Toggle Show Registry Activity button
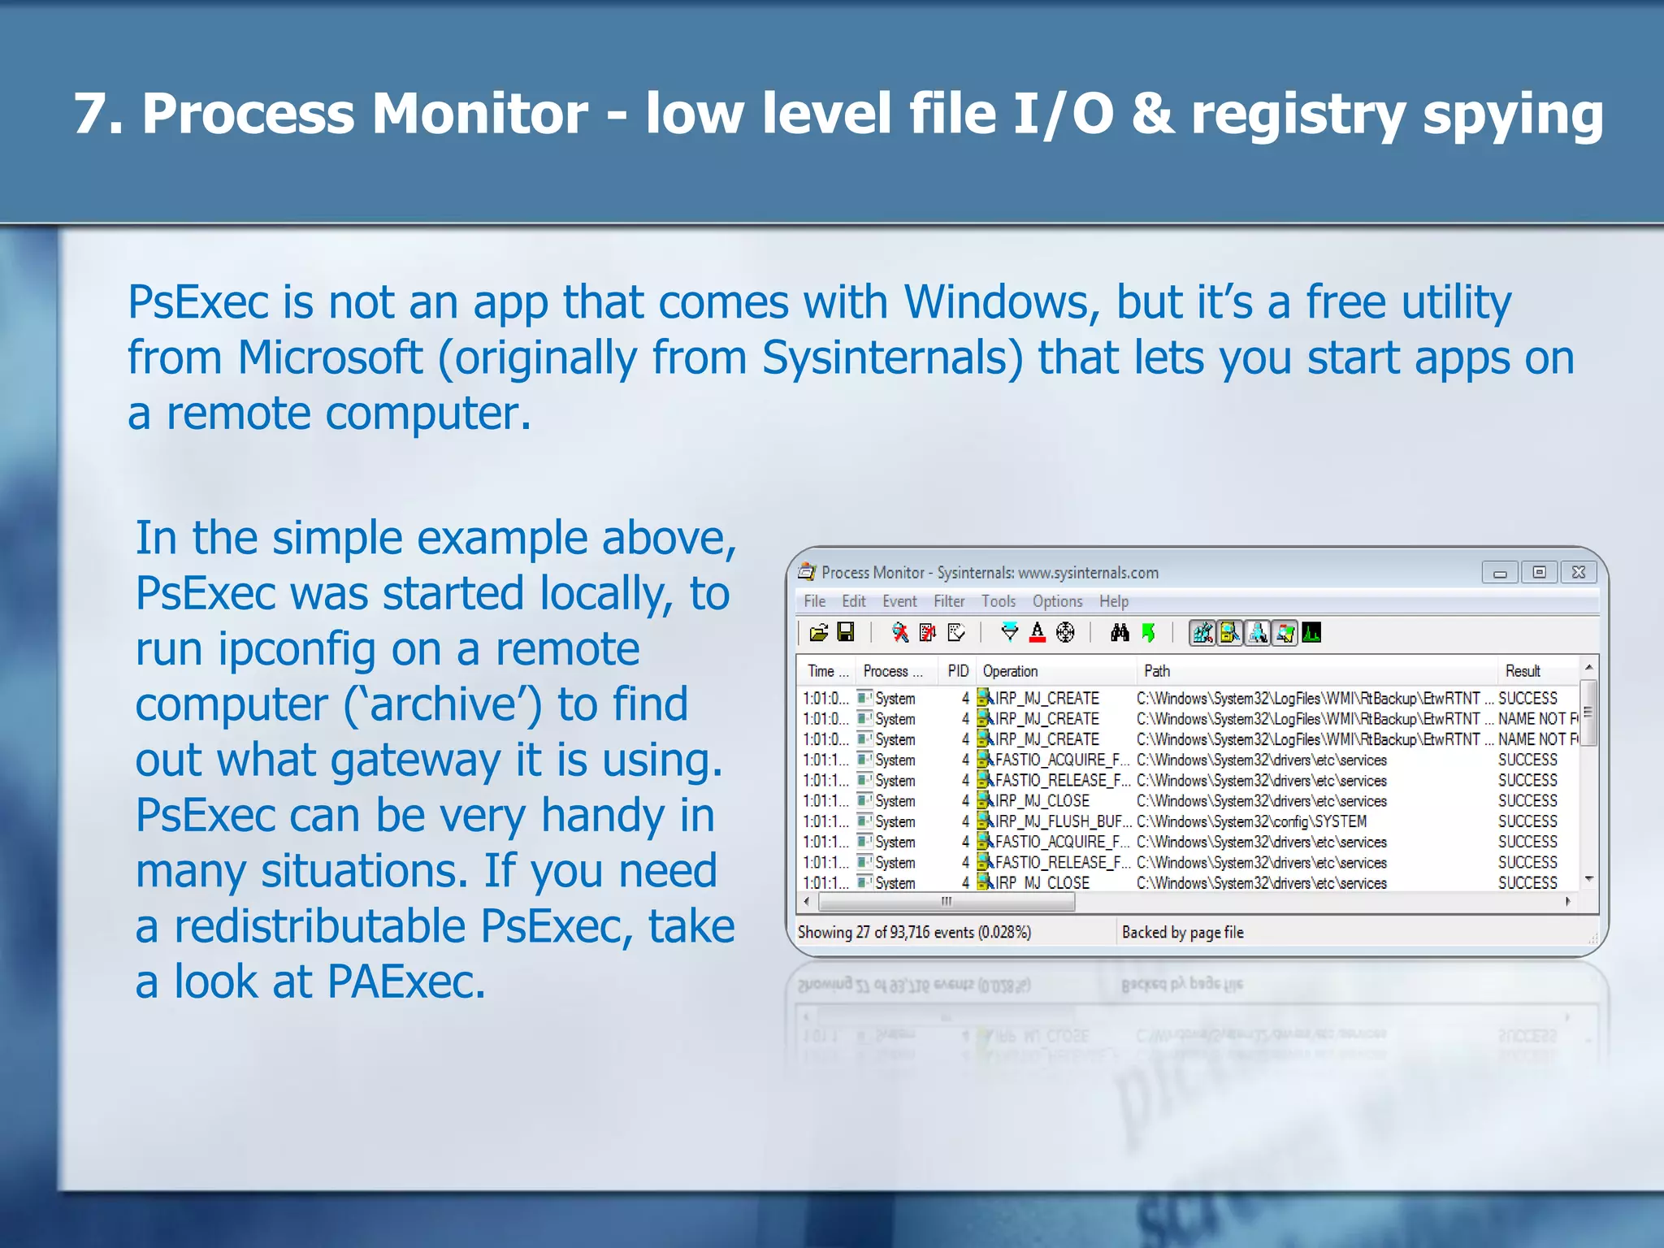 1202,632
